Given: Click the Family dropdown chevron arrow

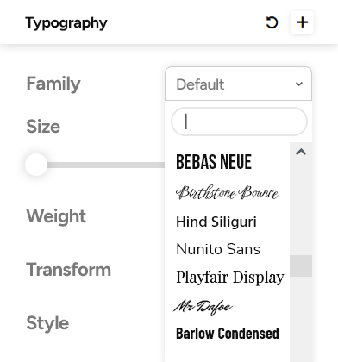Looking at the screenshot, I should 299,84.
